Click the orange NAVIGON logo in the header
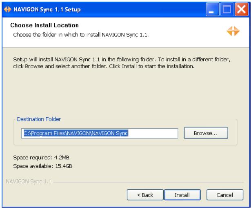 233,31
